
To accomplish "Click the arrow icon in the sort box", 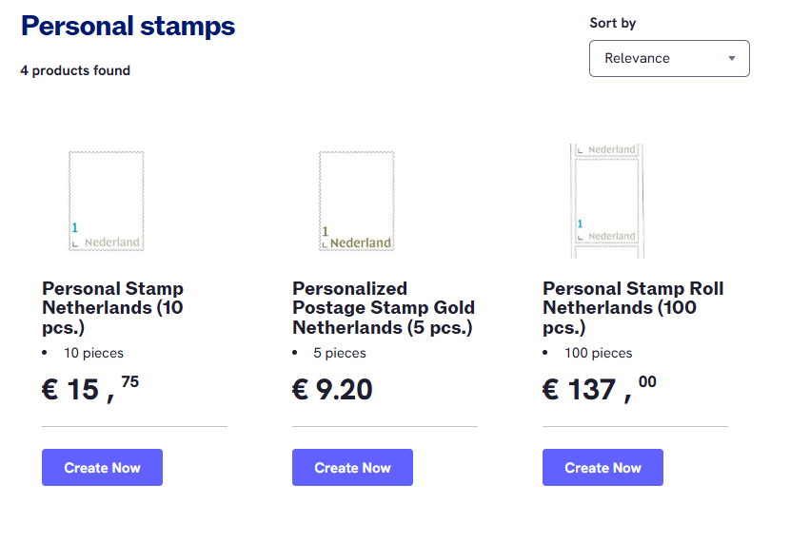I will (731, 58).
